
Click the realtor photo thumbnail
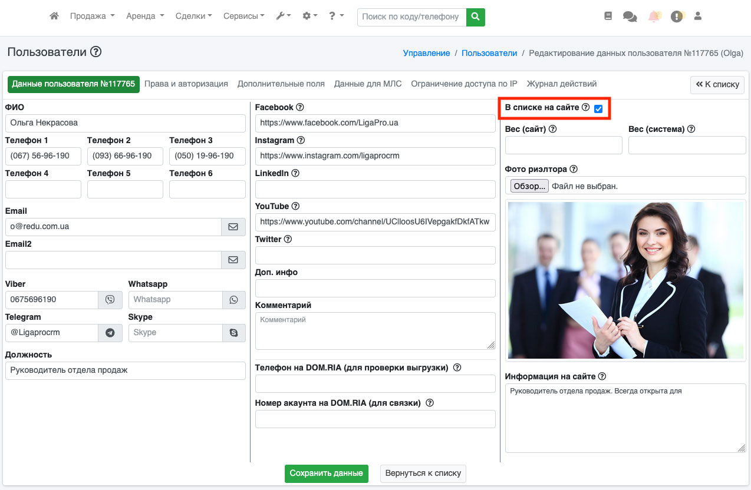pyautogui.click(x=625, y=280)
